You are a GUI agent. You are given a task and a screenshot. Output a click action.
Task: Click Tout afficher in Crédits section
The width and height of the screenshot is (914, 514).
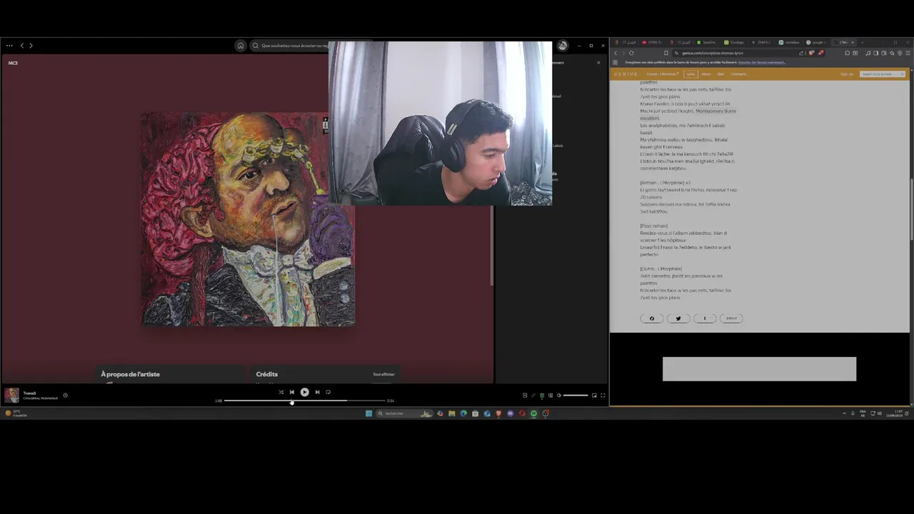click(x=383, y=374)
